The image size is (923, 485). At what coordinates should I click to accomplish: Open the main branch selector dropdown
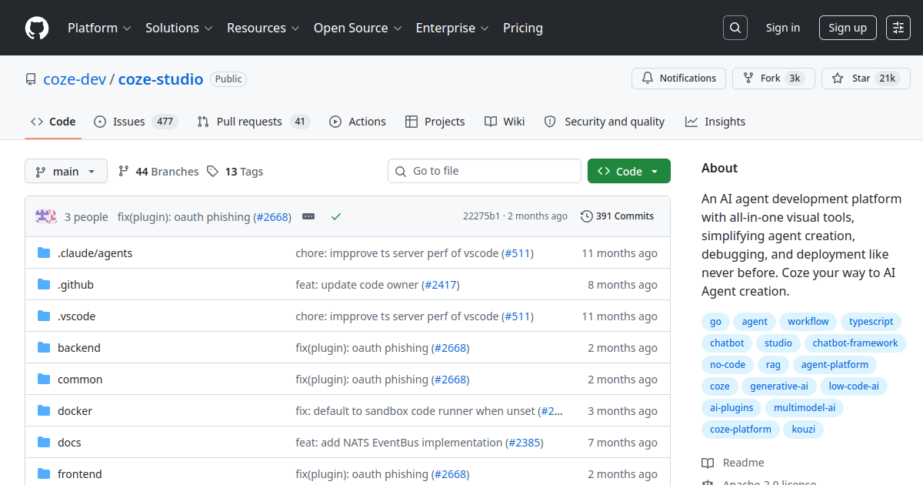66,171
